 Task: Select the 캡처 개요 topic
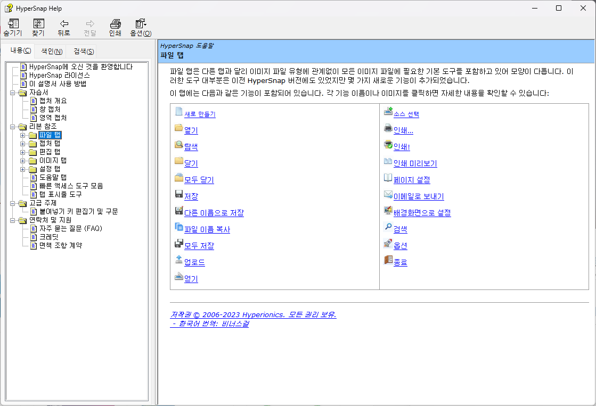click(53, 101)
